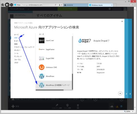Viewport: 137px width, 114px height.
Task: Click the Acquia.com publisher value
Action: point(100,73)
